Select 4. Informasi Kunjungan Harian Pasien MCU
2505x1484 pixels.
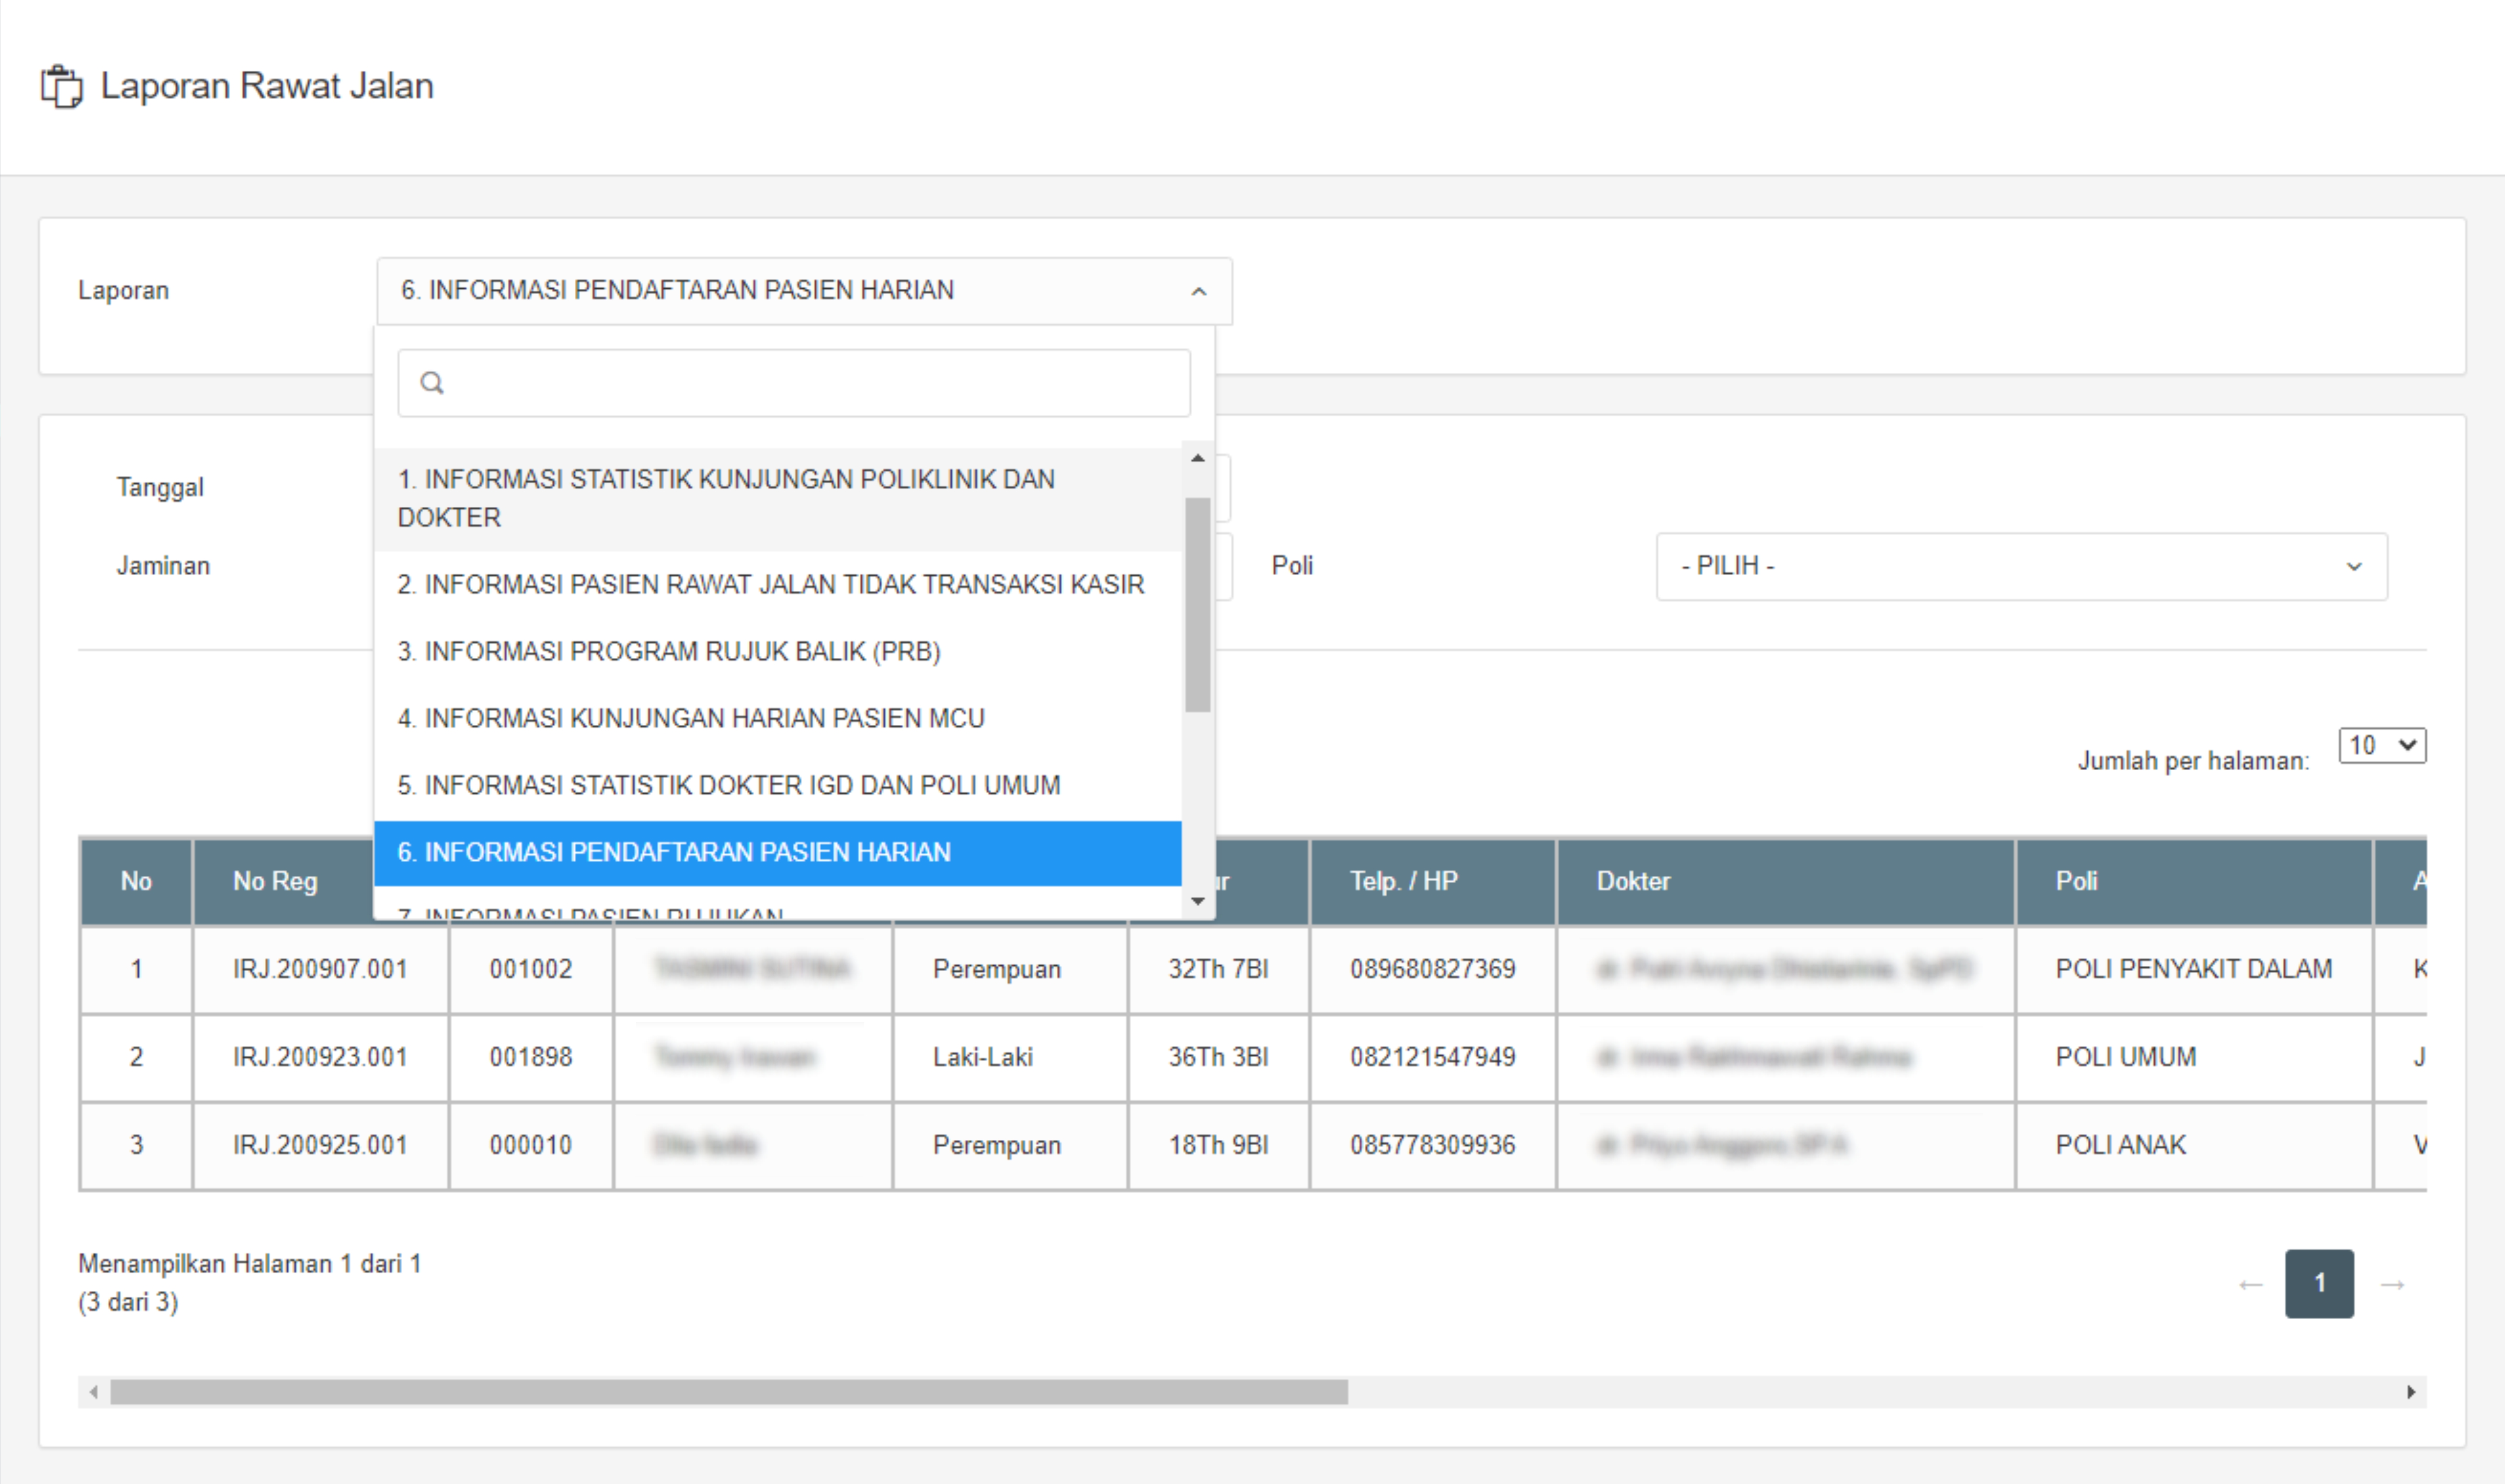pyautogui.click(x=690, y=718)
